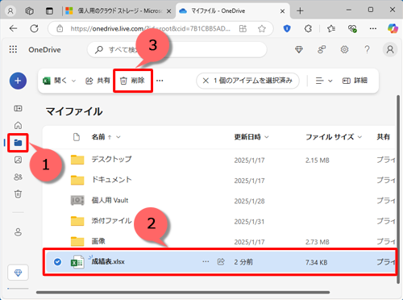This screenshot has height=300, width=403.
Task: Open My Files in the sidebar
Action: [18, 143]
